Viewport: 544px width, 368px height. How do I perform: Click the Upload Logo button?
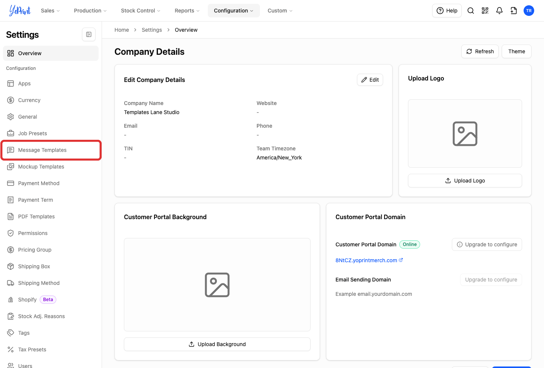click(465, 181)
